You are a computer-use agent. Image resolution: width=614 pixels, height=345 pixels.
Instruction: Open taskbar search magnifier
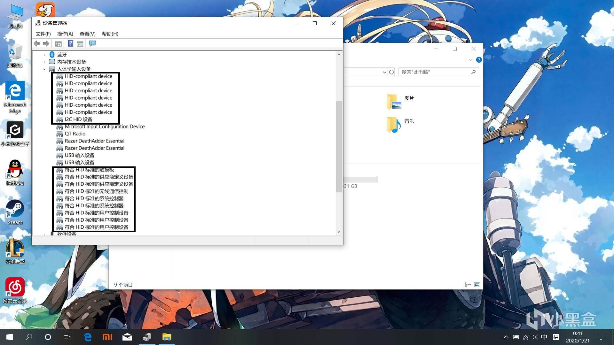(29, 337)
